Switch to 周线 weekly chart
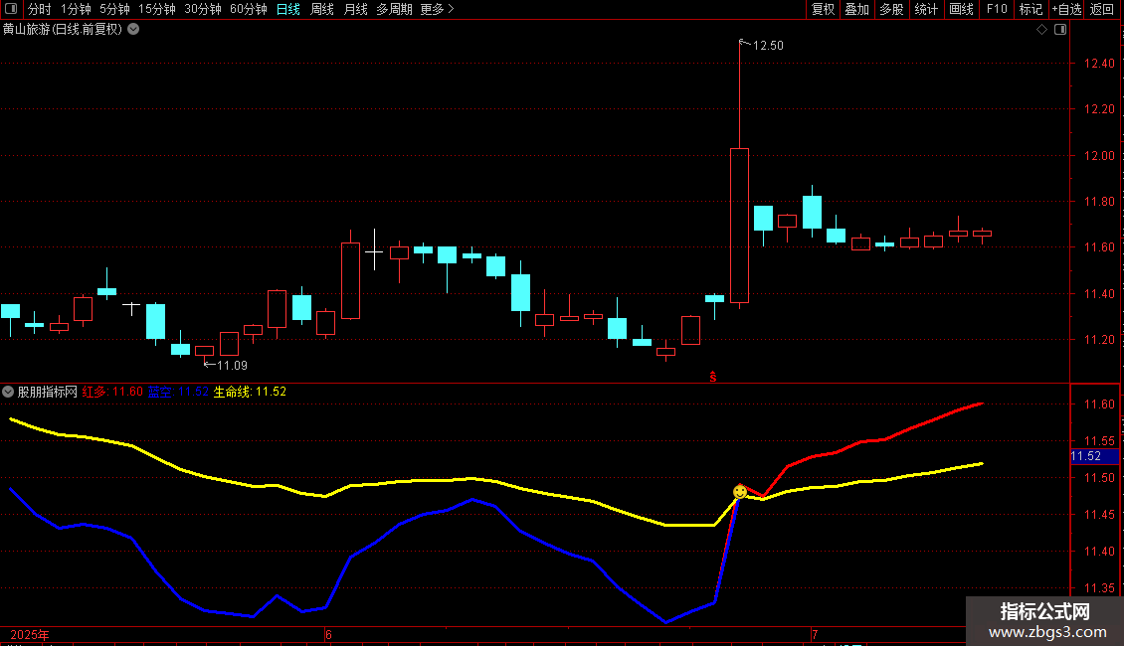 (x=322, y=9)
